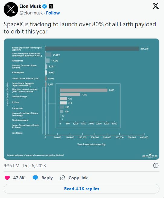Click the Reply button label
Screen dimensions: 164x198
point(47,178)
